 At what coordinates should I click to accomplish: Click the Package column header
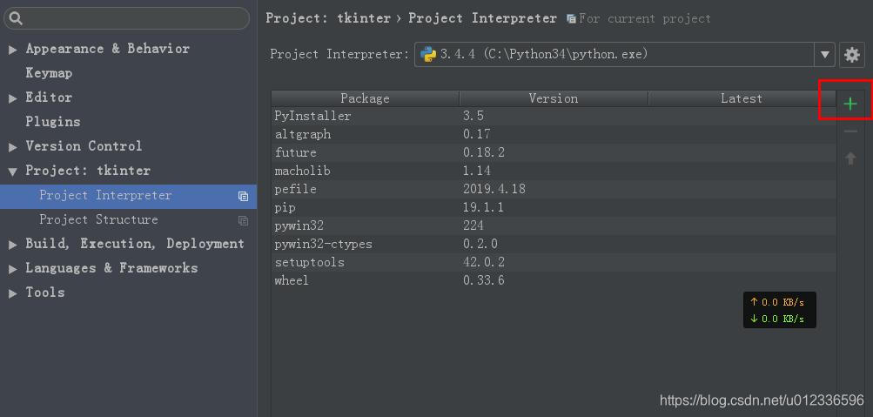pos(365,98)
